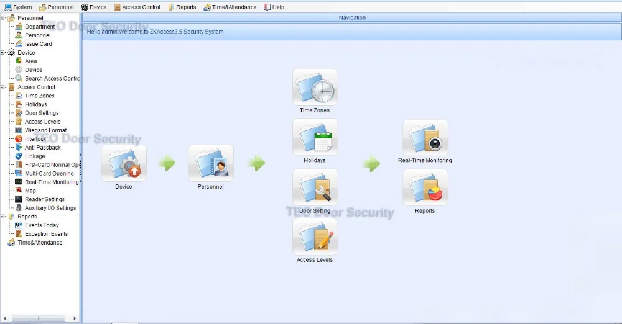Image resolution: width=622 pixels, height=324 pixels.
Task: Click the Exception Events tree icon
Action: pyautogui.click(x=19, y=234)
